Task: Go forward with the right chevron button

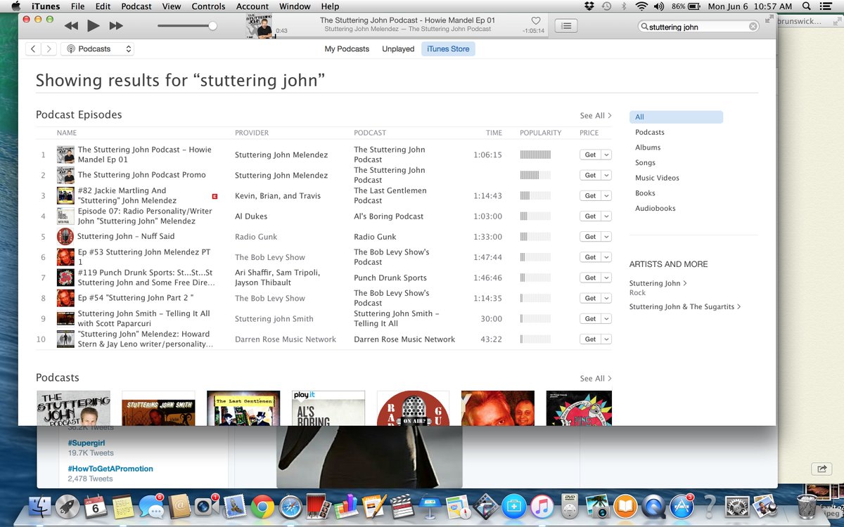Action: coord(49,49)
